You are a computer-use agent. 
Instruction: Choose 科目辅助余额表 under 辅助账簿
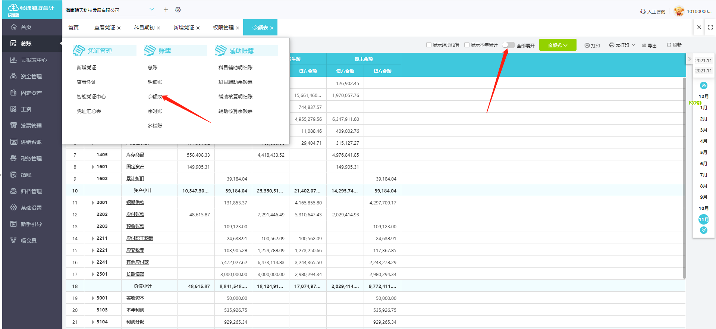[235, 82]
